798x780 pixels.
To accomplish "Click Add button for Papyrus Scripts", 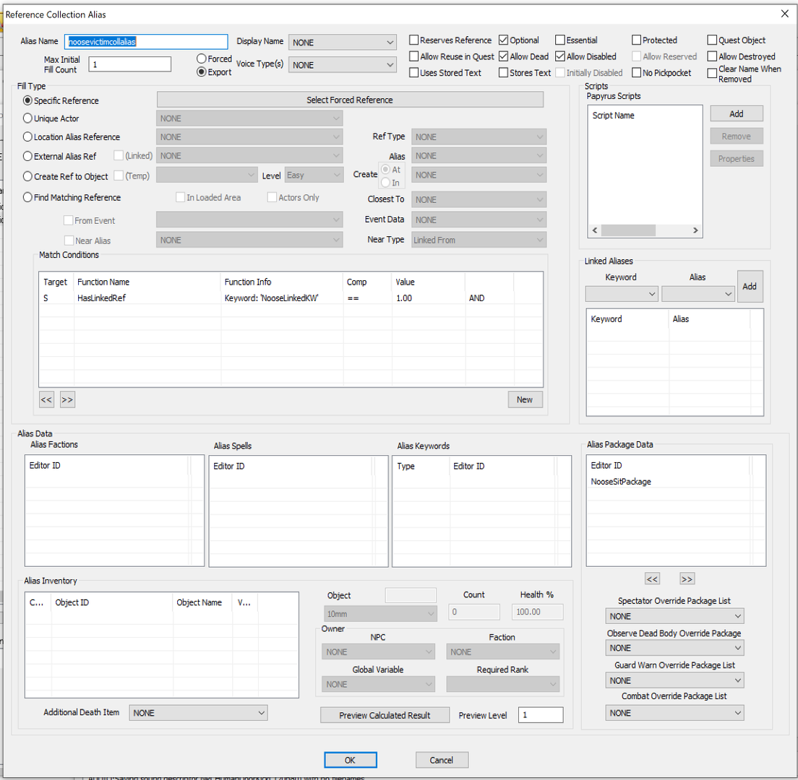I will [736, 114].
